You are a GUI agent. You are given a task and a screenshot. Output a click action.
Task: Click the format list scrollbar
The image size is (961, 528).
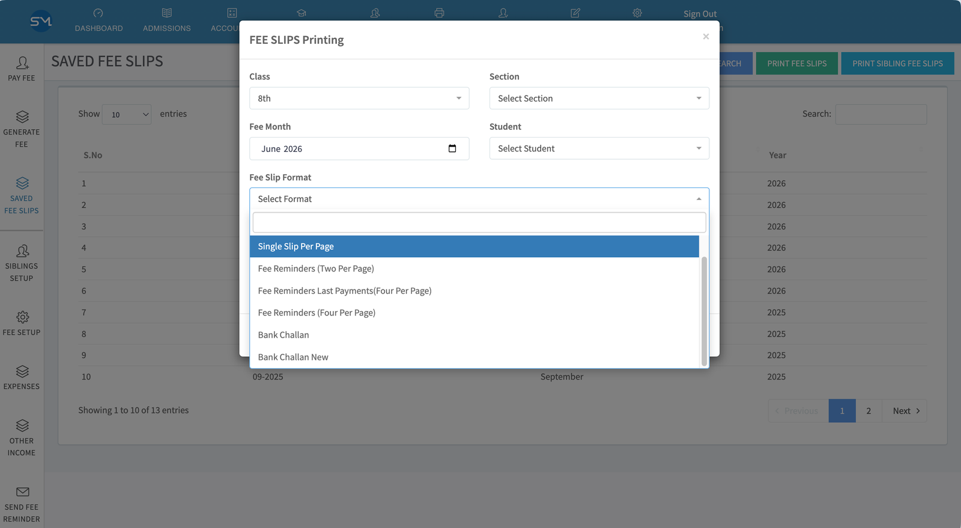coord(704,311)
